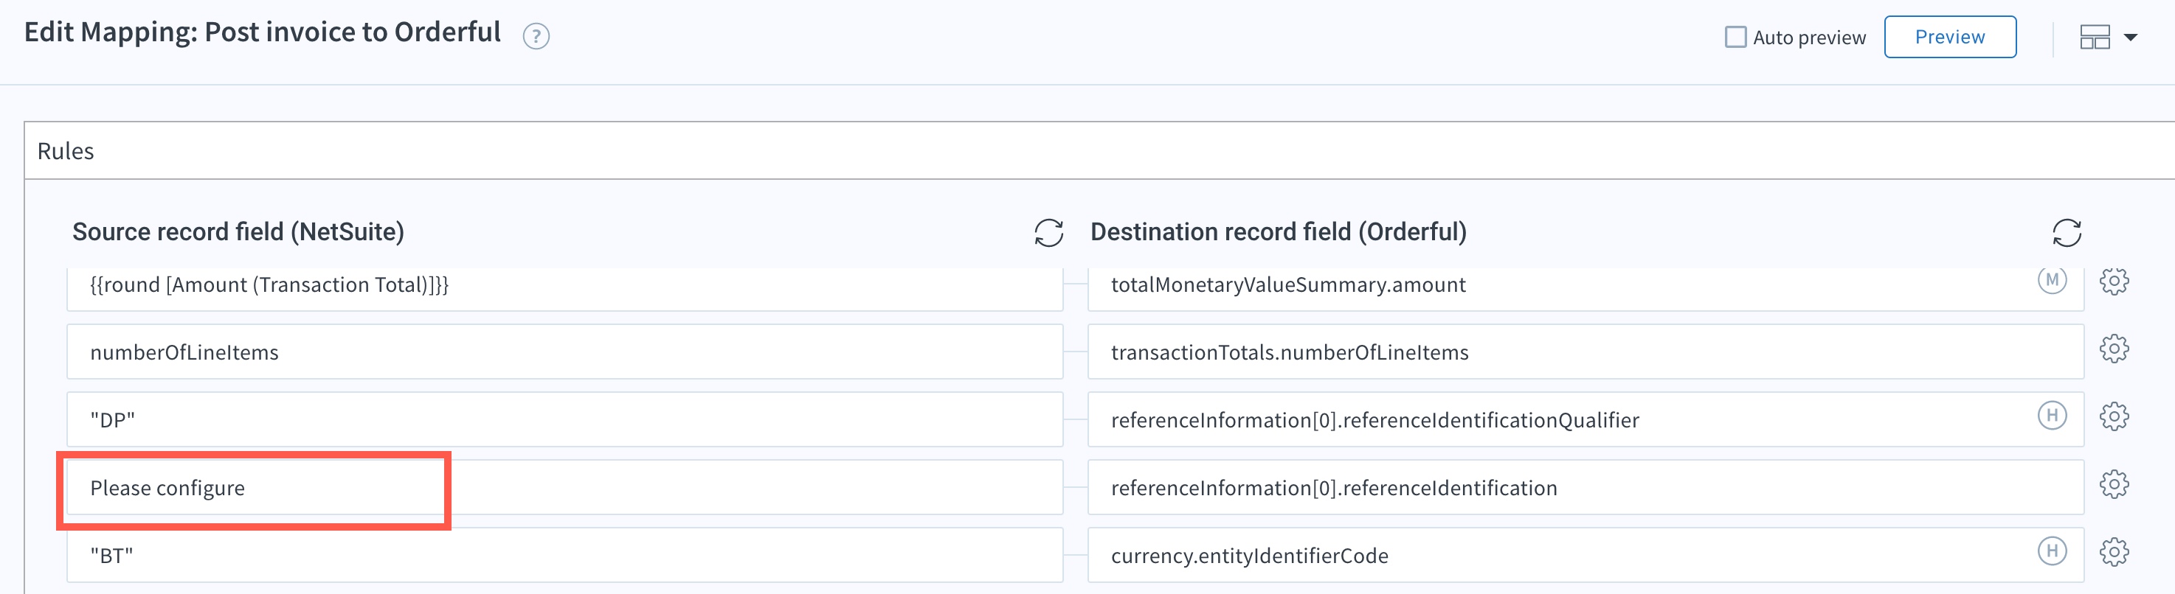Image resolution: width=2175 pixels, height=594 pixels.
Task: Open settings gear for transactionTotals.numberOfLineItems row
Action: [x=2113, y=349]
